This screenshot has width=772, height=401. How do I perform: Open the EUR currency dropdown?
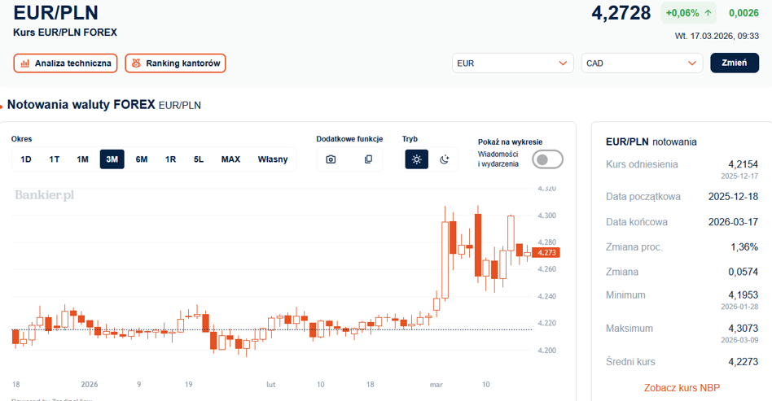pyautogui.click(x=512, y=63)
